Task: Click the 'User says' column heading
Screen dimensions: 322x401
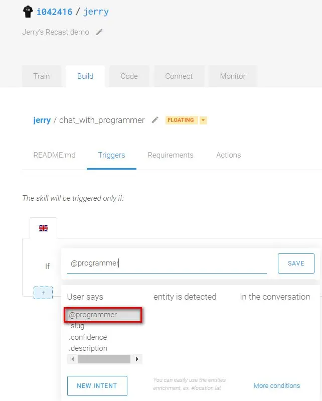Action: click(85, 297)
